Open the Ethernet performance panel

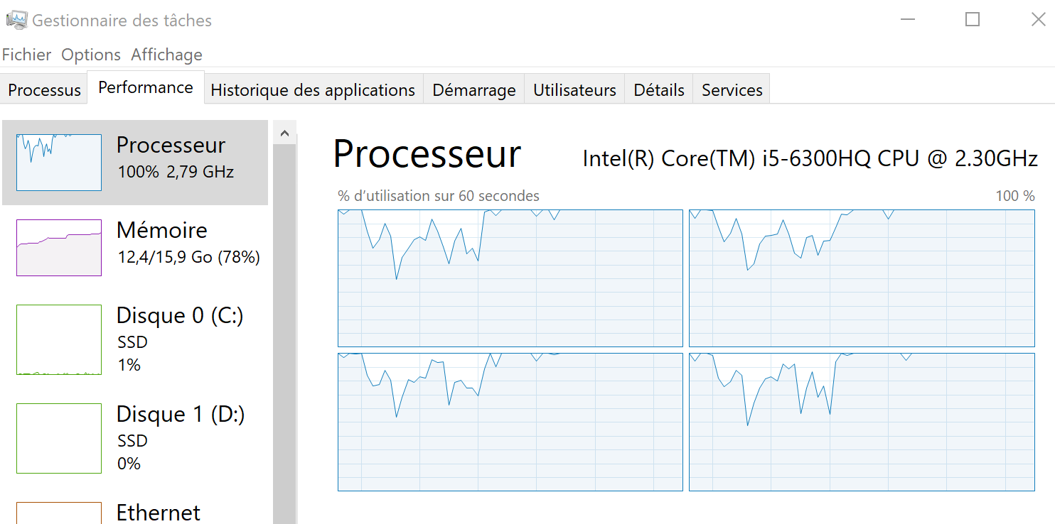[158, 513]
